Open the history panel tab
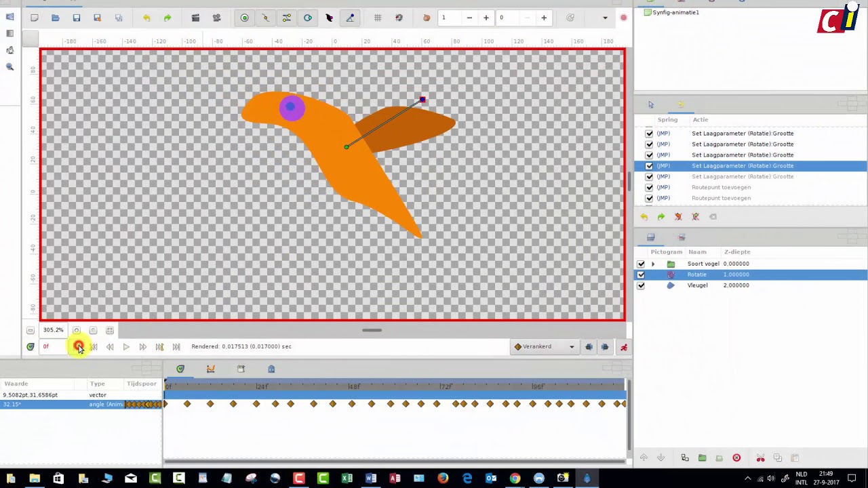 pos(681,104)
